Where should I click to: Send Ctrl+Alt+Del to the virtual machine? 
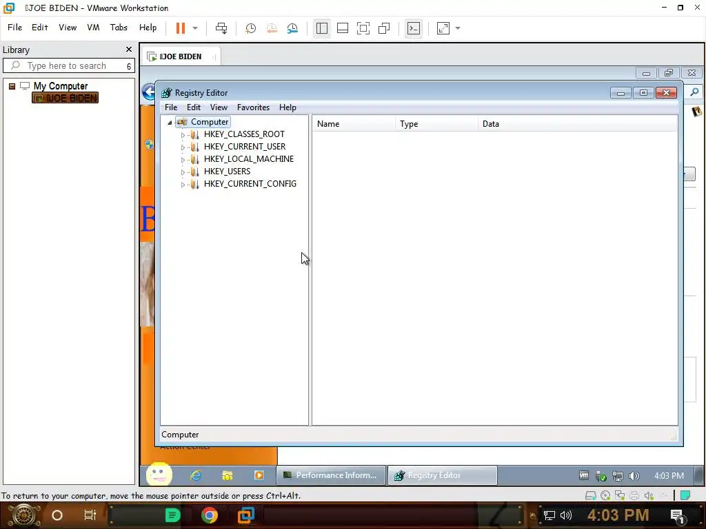click(221, 28)
